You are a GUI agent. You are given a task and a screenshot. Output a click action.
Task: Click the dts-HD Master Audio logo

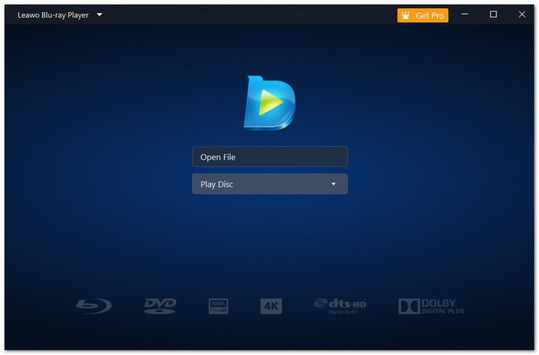click(x=340, y=306)
